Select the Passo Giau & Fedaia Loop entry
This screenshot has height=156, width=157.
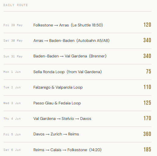pos(57,103)
